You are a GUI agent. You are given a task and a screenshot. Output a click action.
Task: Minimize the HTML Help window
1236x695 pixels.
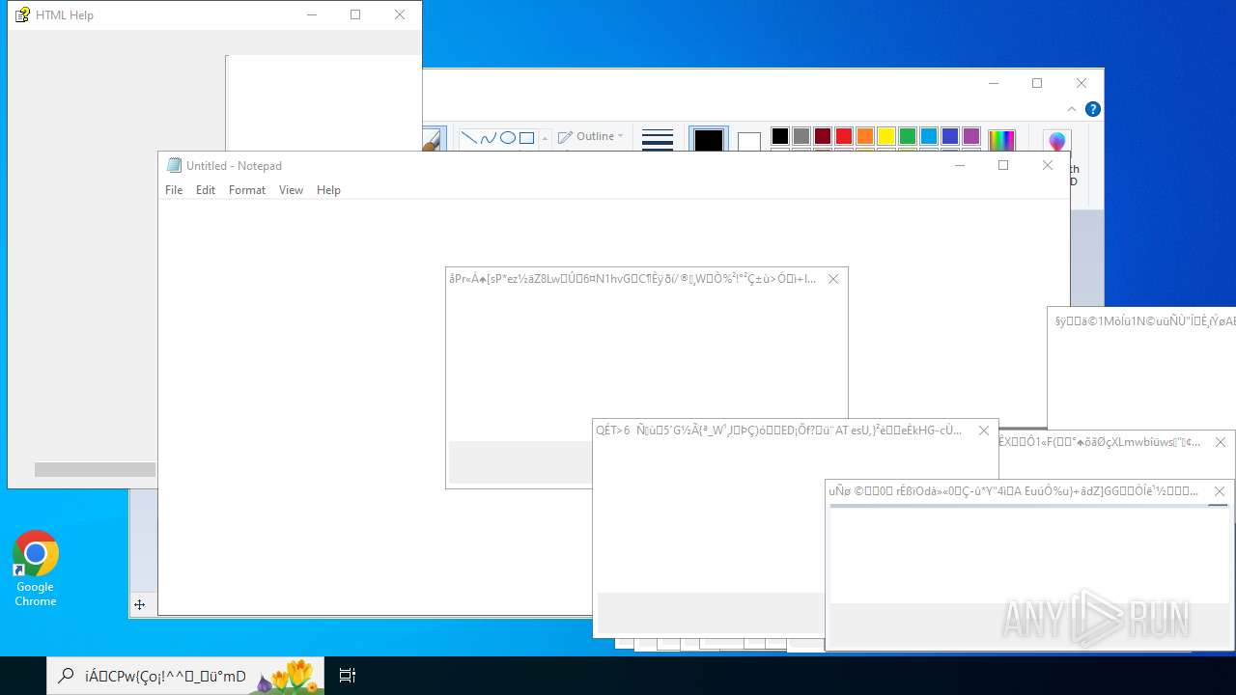pyautogui.click(x=311, y=14)
